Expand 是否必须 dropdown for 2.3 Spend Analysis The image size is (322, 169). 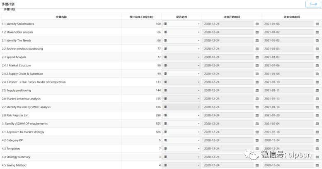[x=182, y=57]
